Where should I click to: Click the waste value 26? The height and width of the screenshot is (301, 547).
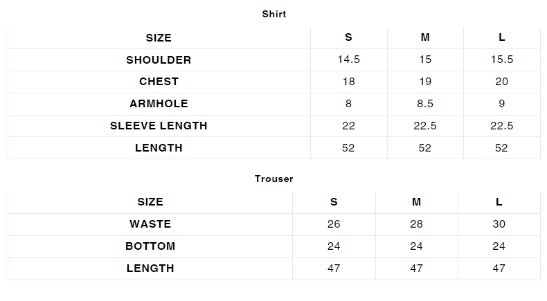[x=334, y=224]
